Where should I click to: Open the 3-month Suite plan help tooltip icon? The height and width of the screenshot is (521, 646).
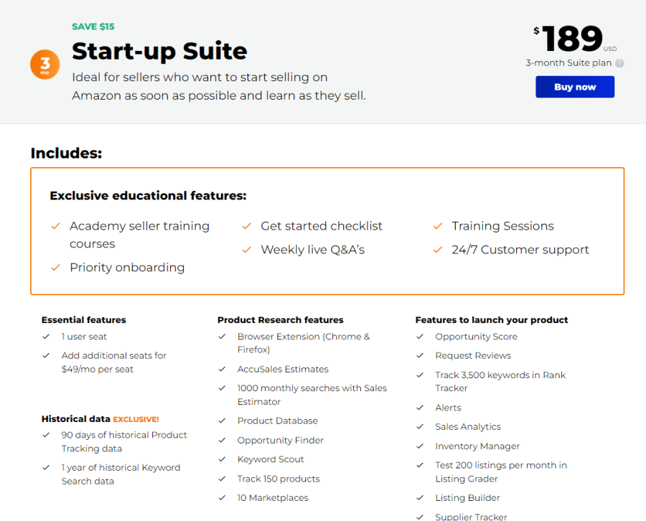tap(619, 63)
